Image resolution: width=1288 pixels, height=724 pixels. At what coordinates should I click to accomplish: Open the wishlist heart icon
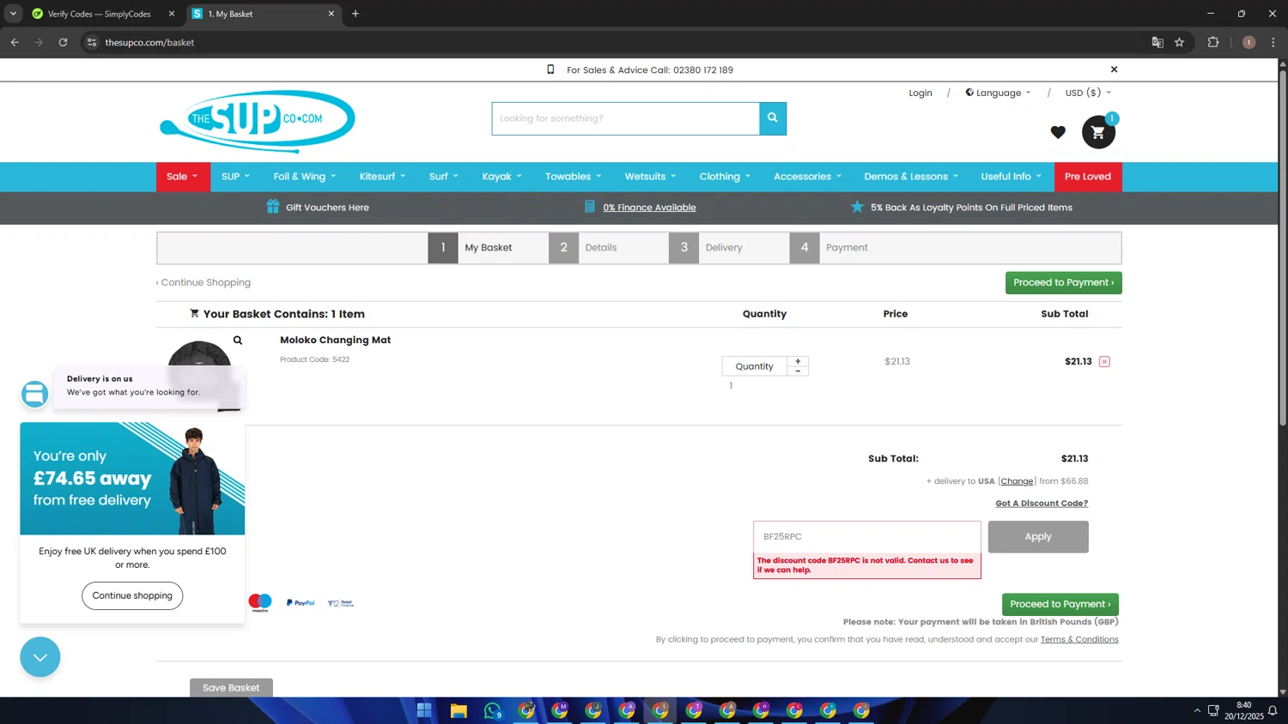pyautogui.click(x=1058, y=132)
